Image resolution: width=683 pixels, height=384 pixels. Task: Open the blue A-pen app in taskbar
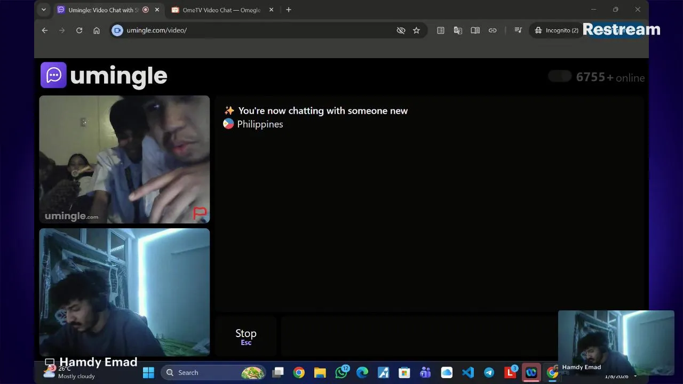[383, 372]
